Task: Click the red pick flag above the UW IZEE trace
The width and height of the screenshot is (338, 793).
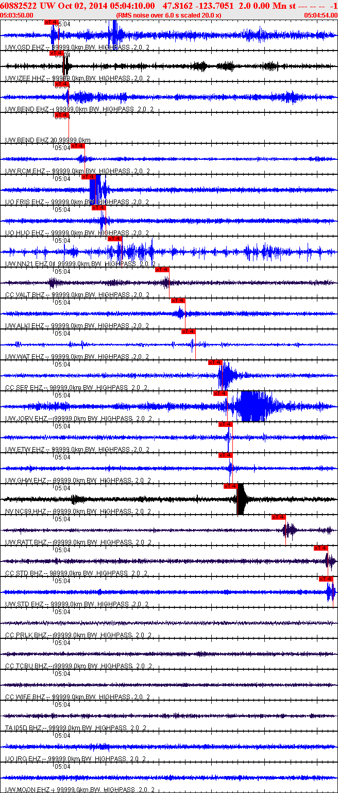Action: pyautogui.click(x=56, y=53)
